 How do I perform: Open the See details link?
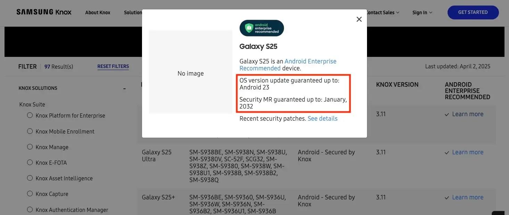coord(323,119)
